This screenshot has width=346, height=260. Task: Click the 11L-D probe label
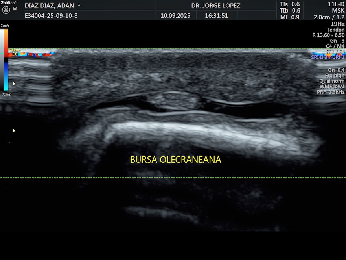336,4
